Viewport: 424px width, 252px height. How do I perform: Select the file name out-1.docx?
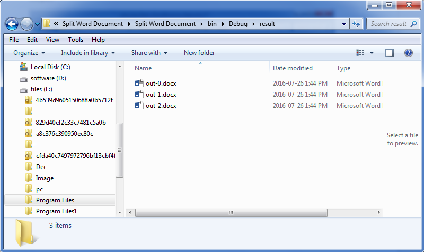click(161, 95)
